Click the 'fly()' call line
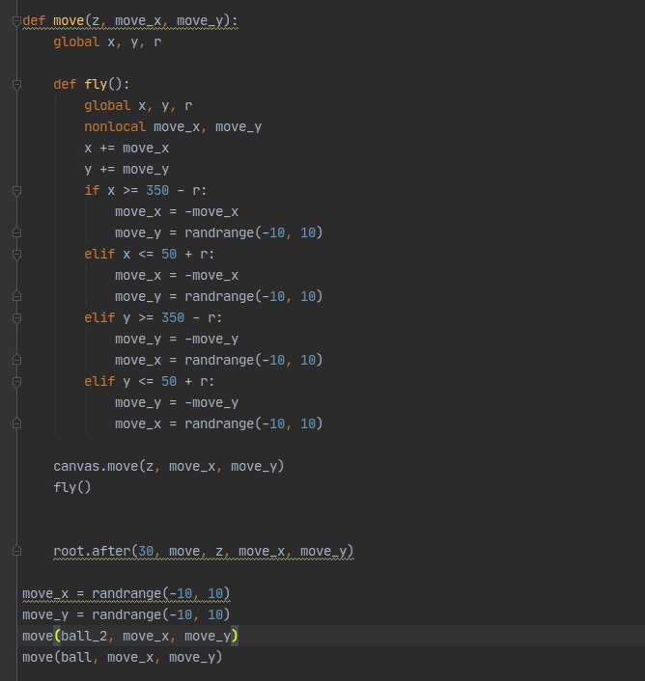Viewport: 645px width, 681px height. click(x=72, y=487)
